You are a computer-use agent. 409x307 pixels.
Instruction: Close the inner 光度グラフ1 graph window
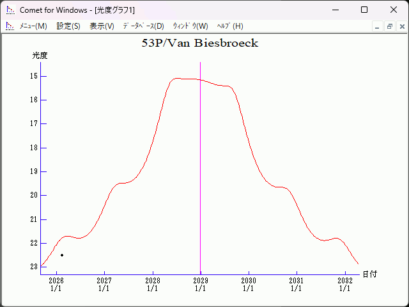pyautogui.click(x=401, y=26)
